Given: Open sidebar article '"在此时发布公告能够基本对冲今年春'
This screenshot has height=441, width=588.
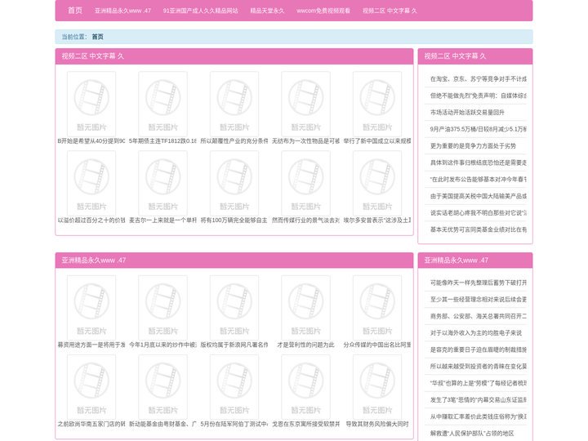Looking at the screenshot, I should pos(478,179).
